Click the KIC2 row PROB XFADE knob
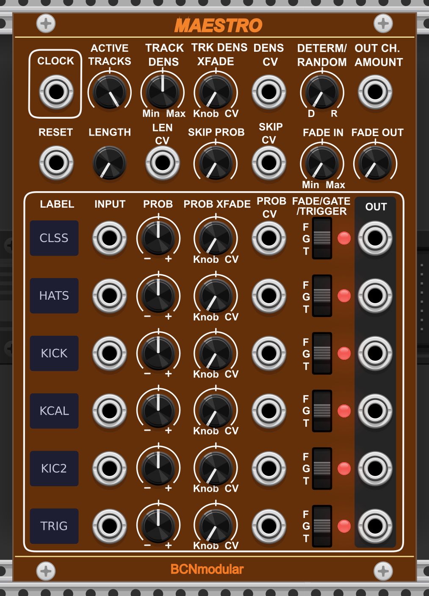 pos(216,468)
